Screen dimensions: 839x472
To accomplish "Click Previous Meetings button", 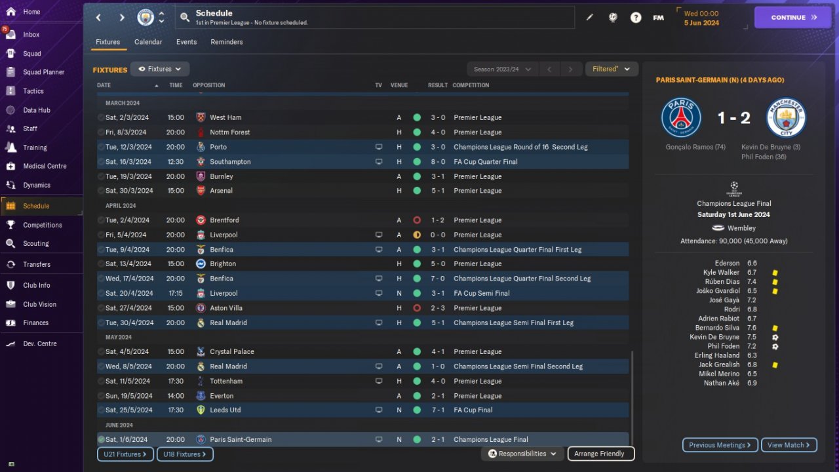I will point(720,445).
